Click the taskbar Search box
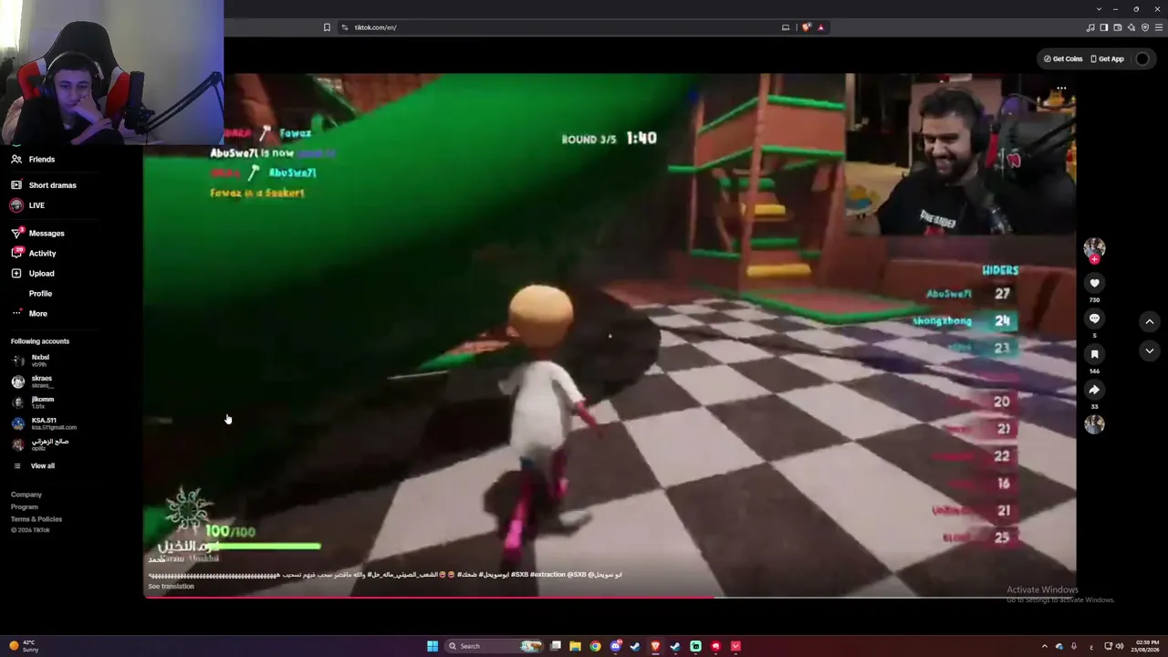 click(493, 646)
